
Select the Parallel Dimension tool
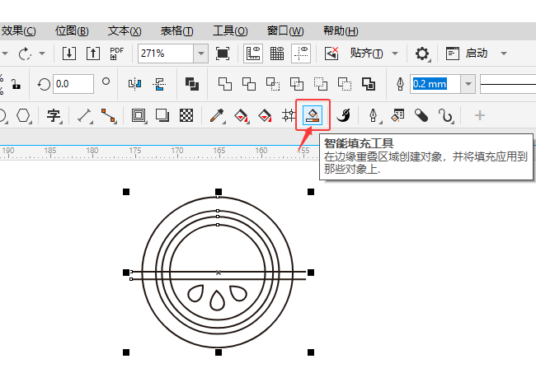coord(85,115)
